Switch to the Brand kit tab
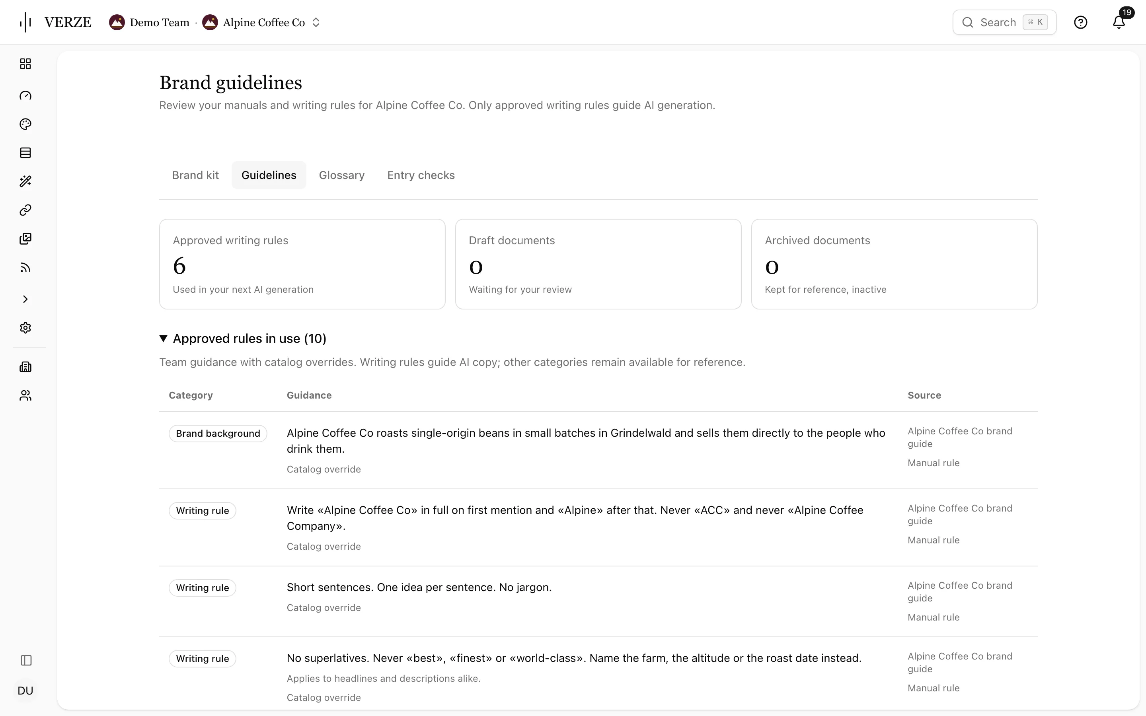 point(195,175)
